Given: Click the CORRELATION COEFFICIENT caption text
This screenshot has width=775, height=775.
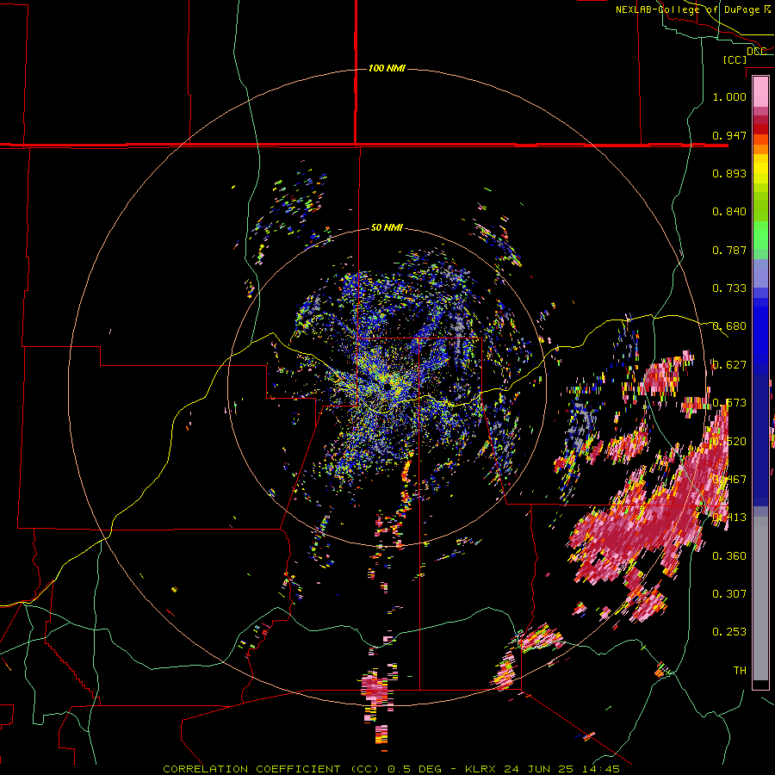Looking at the screenshot, I should (x=251, y=769).
